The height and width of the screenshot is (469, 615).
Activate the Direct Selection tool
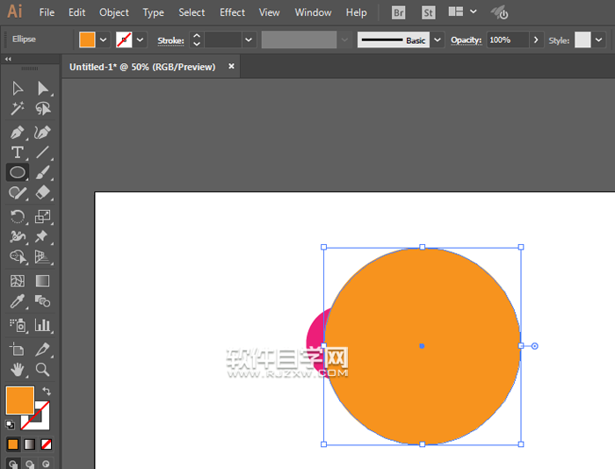(x=42, y=88)
